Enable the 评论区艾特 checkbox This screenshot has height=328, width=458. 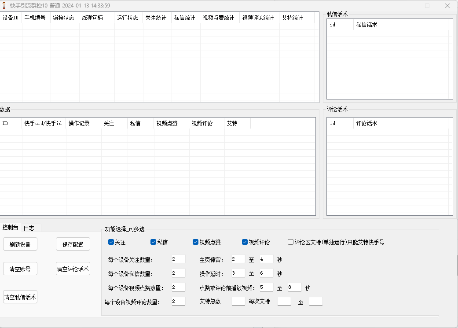(291, 242)
